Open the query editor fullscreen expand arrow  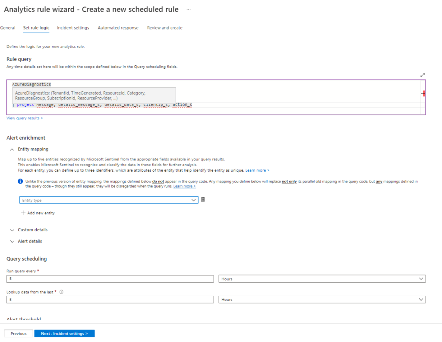(x=423, y=74)
